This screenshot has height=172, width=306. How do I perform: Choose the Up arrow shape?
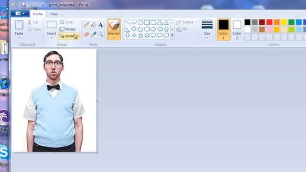[166, 29]
